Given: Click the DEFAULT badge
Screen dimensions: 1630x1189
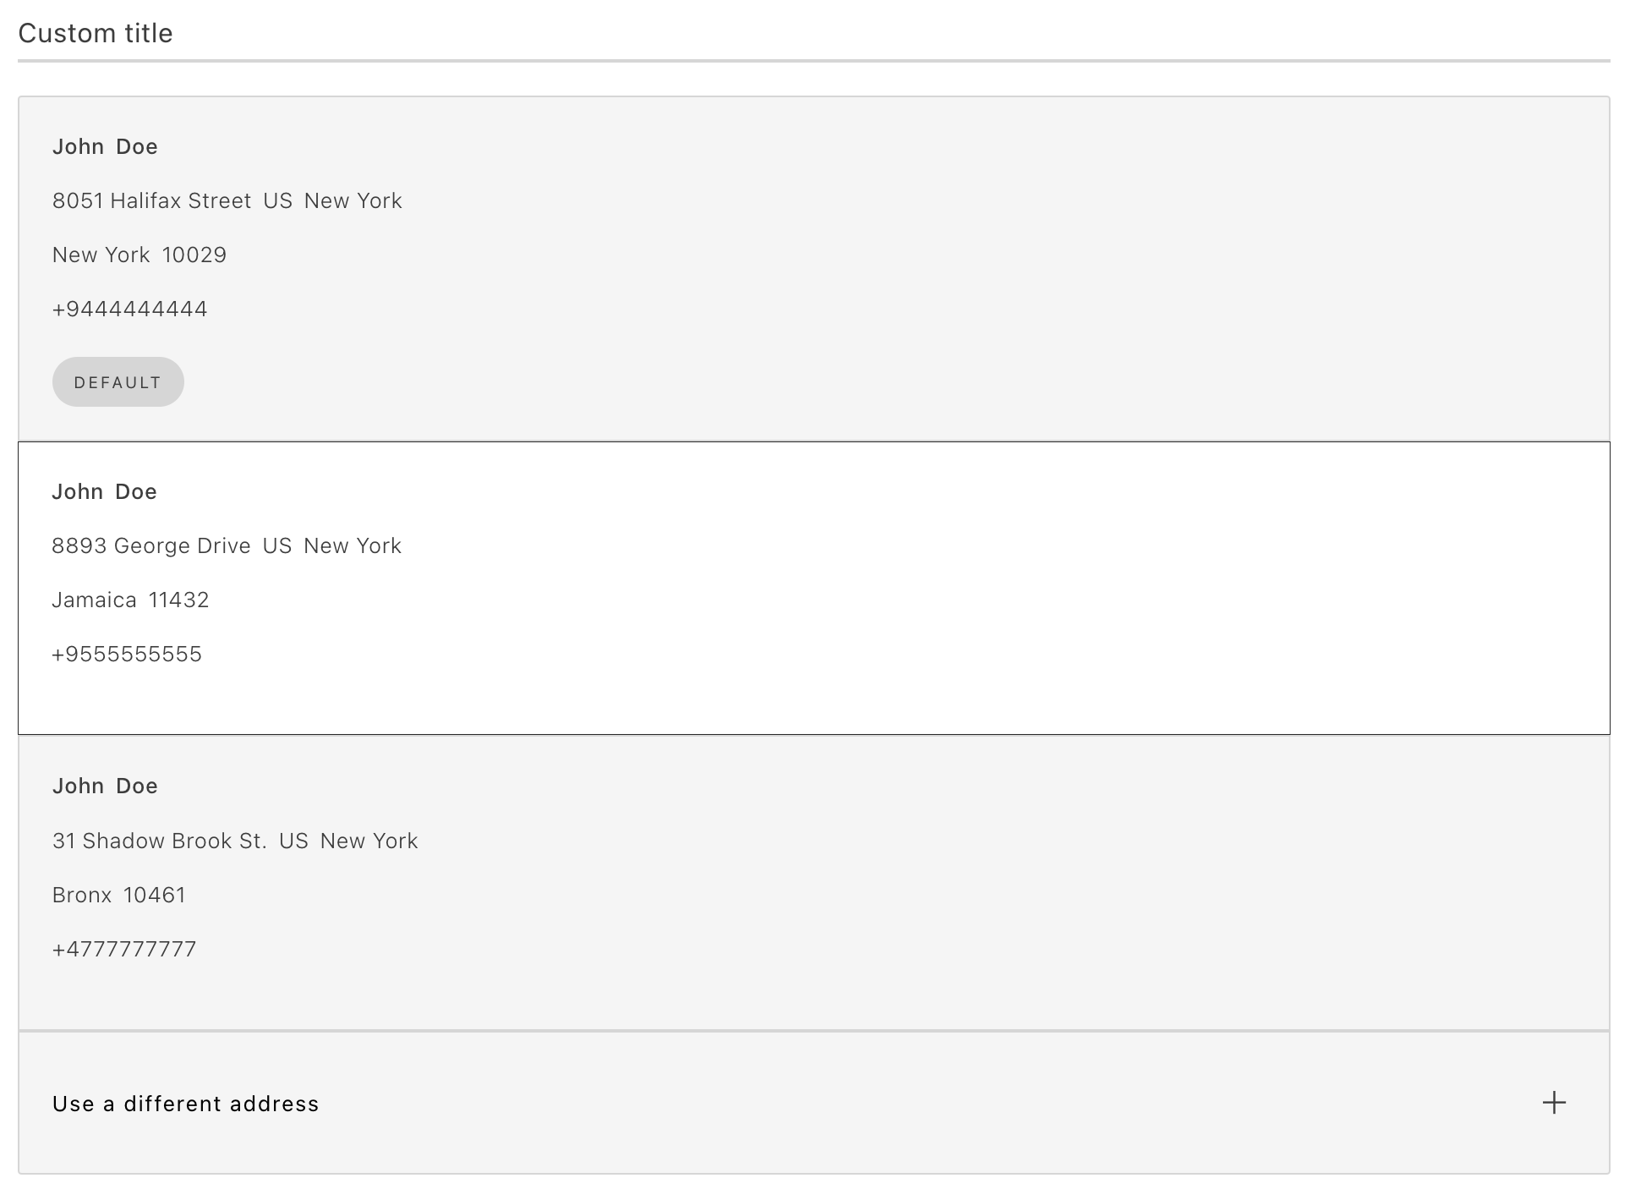Looking at the screenshot, I should pyautogui.click(x=118, y=382).
